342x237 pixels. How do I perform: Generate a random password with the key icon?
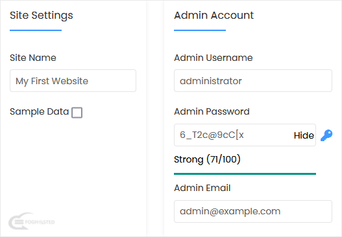326,135
